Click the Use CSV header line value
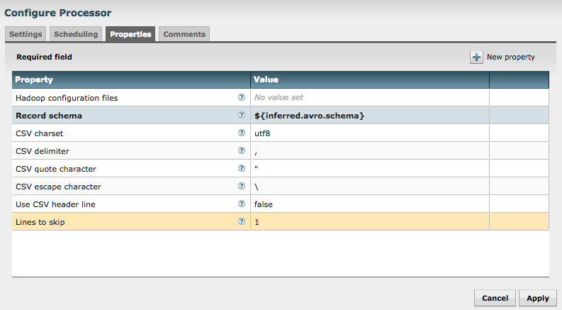Image resolution: width=562 pixels, height=310 pixels. 369,204
